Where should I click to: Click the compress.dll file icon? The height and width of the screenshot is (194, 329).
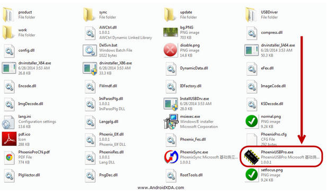(252, 33)
